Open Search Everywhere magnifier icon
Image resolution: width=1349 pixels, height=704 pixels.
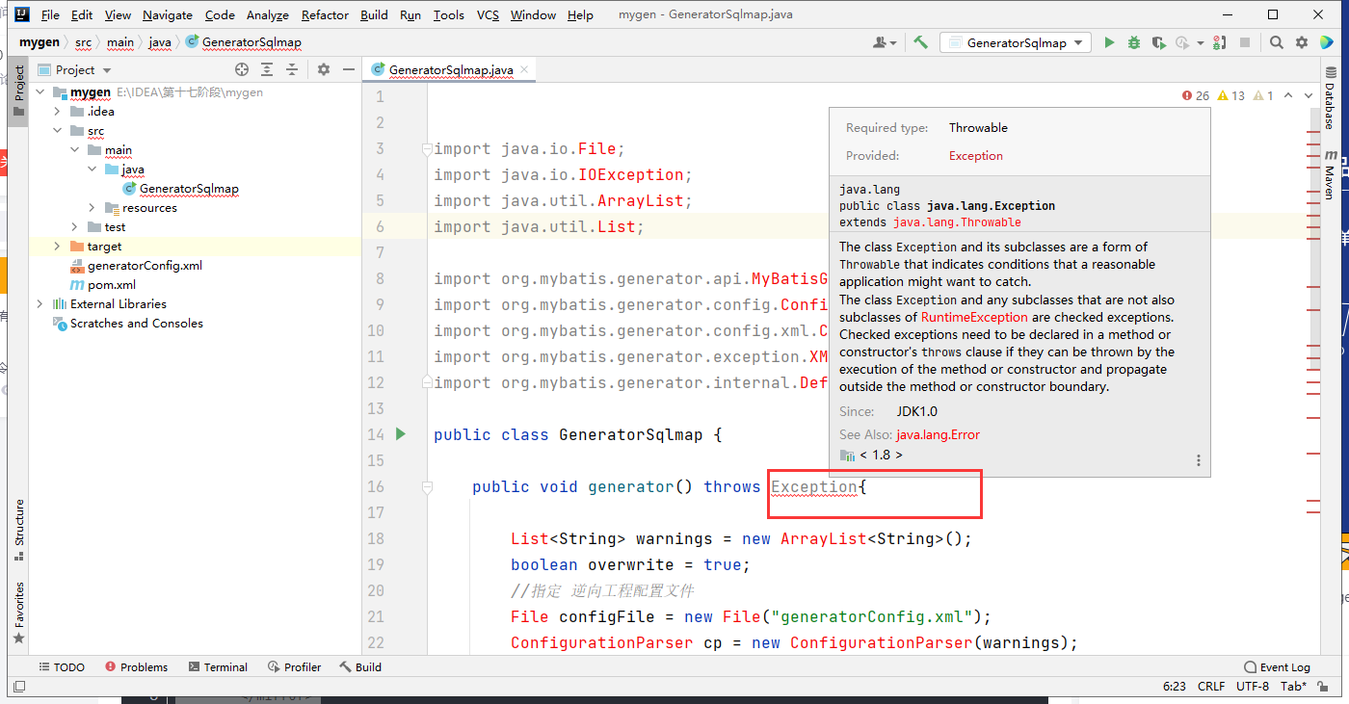(x=1277, y=42)
